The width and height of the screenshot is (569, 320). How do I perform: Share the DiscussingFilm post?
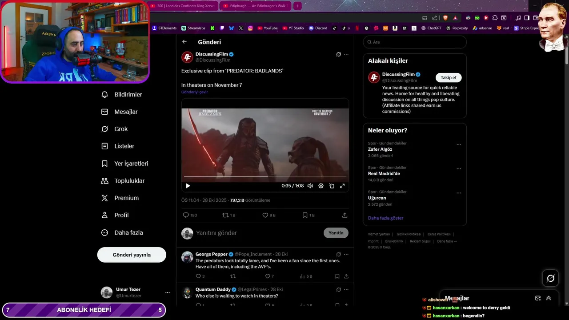pyautogui.click(x=345, y=215)
